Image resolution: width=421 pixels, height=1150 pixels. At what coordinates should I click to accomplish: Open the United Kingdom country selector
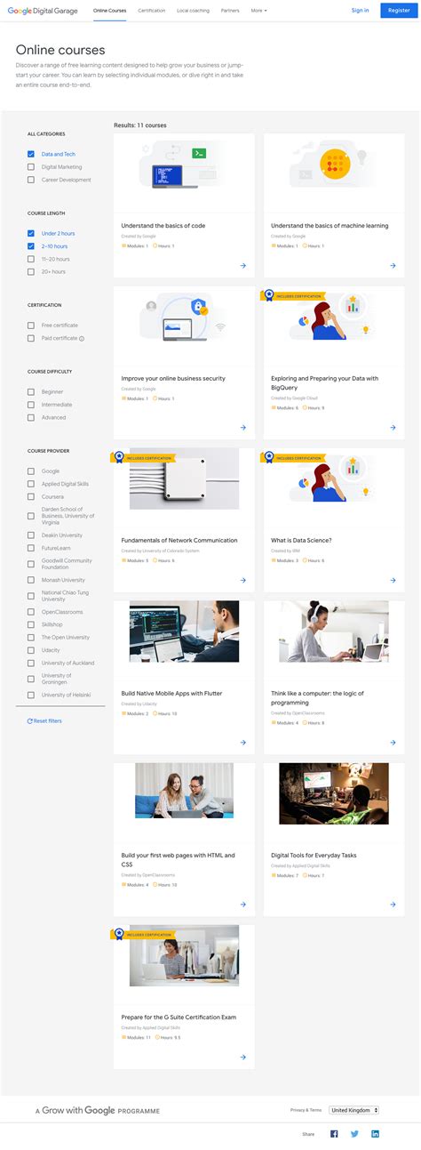pyautogui.click(x=353, y=1110)
